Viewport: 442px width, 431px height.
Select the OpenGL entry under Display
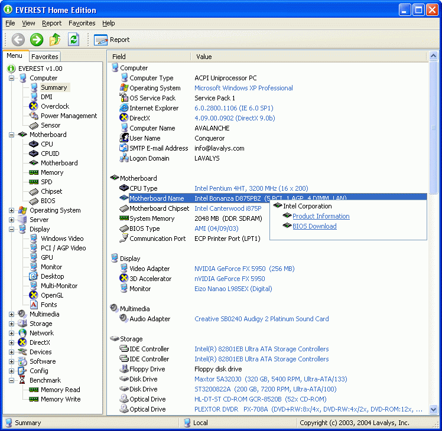[51, 295]
